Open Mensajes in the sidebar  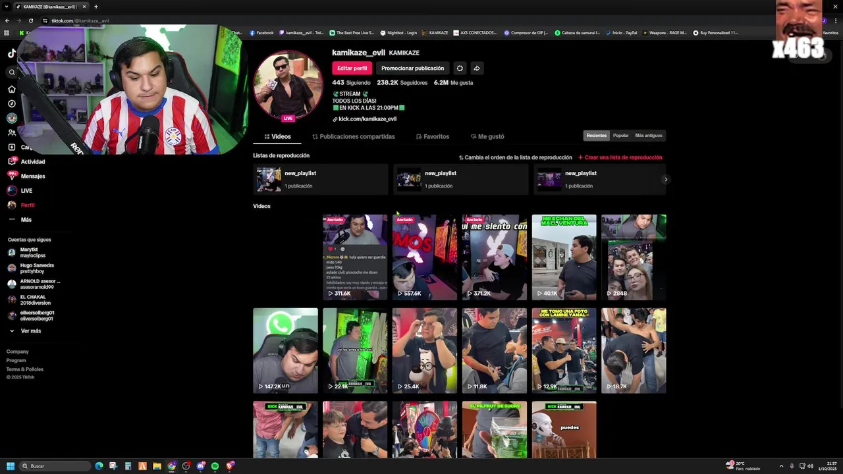[x=26, y=176]
